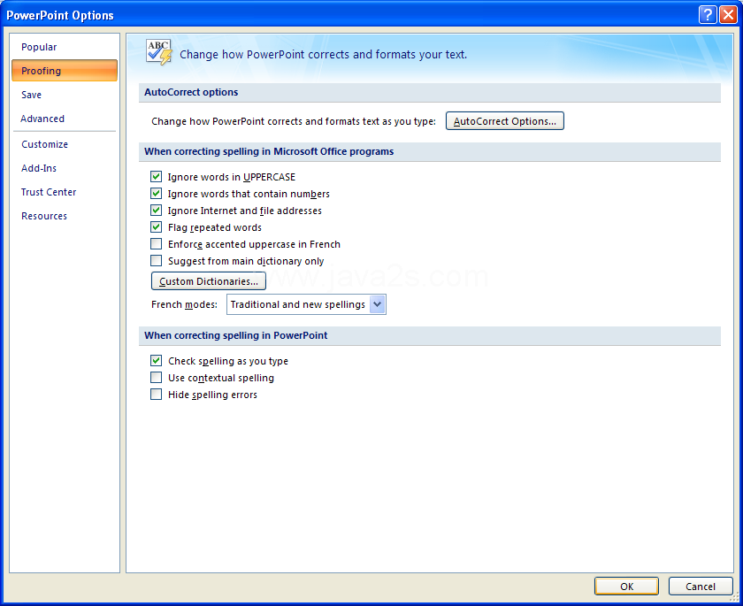Click 'Traditional and new spellings' value text

pyautogui.click(x=297, y=304)
